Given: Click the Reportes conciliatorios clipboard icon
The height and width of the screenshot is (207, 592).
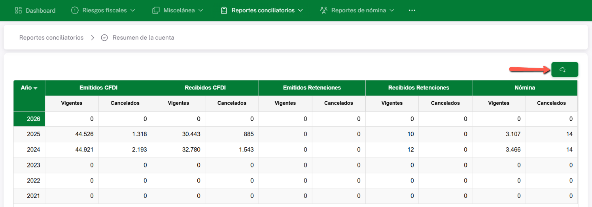Looking at the screenshot, I should pos(224,10).
